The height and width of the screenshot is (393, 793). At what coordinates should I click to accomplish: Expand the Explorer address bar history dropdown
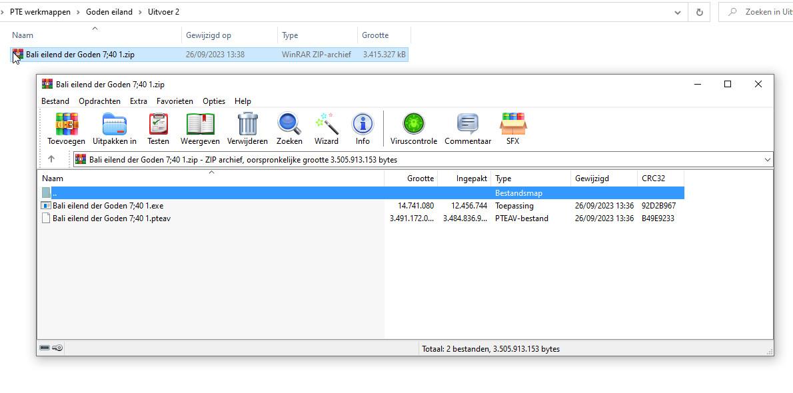tap(678, 12)
